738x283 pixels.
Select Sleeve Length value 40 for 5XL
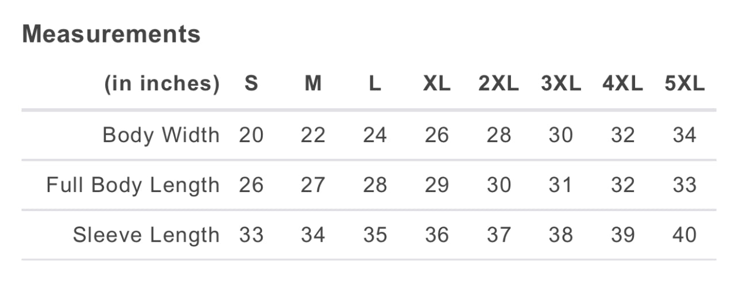(x=684, y=235)
